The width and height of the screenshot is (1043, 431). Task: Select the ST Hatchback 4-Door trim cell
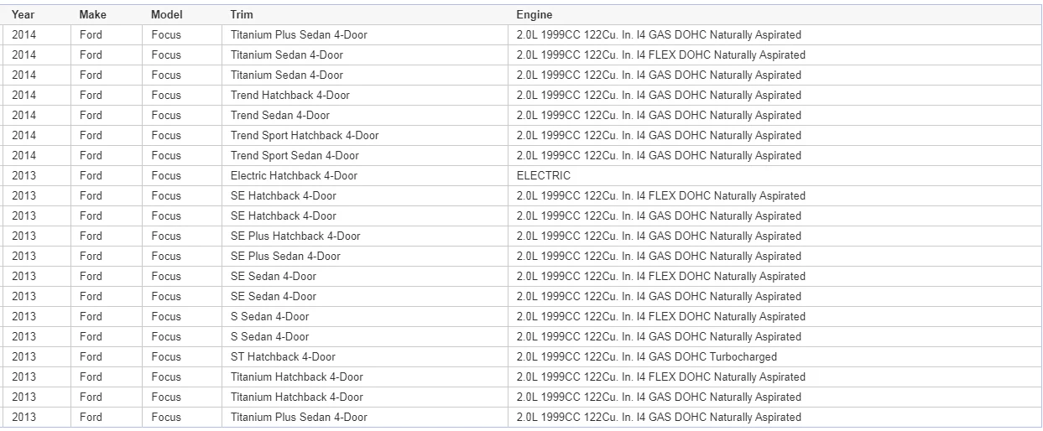pyautogui.click(x=365, y=357)
